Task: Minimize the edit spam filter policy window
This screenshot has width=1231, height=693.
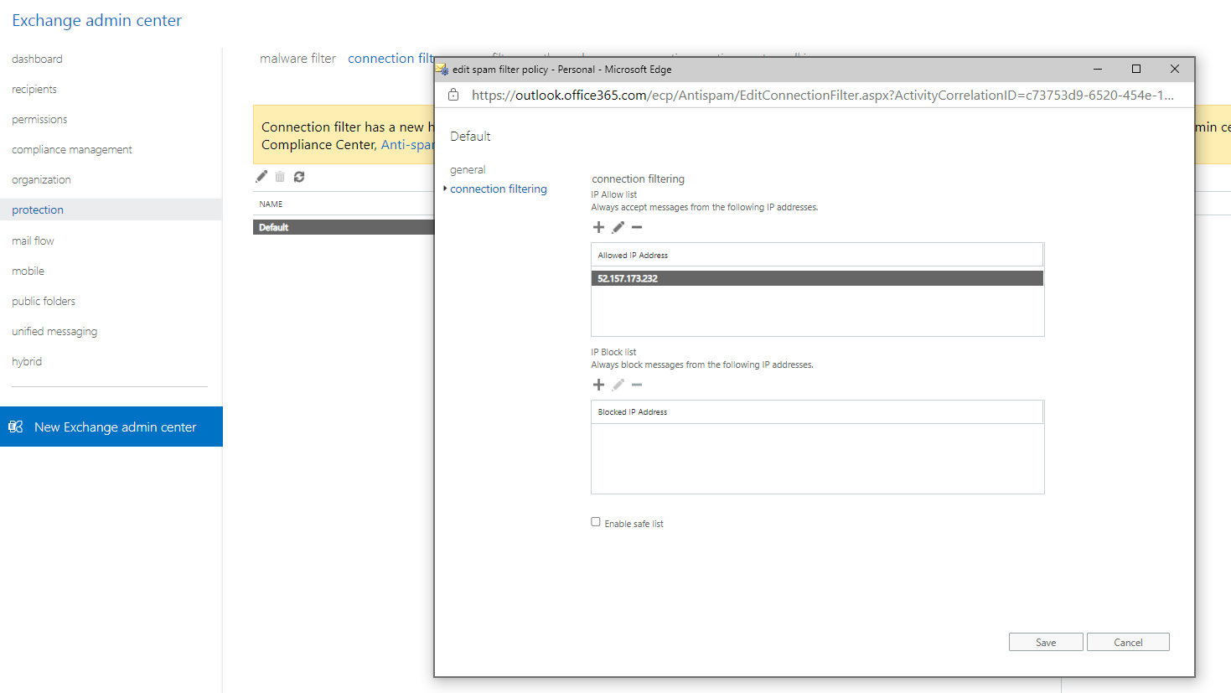Action: click(x=1098, y=69)
